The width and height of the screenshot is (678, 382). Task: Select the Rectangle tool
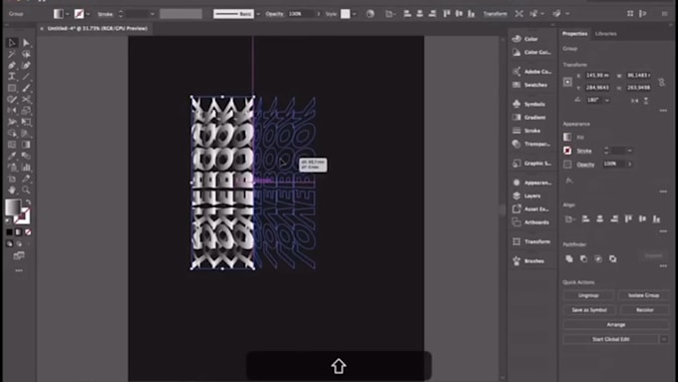pos(12,88)
